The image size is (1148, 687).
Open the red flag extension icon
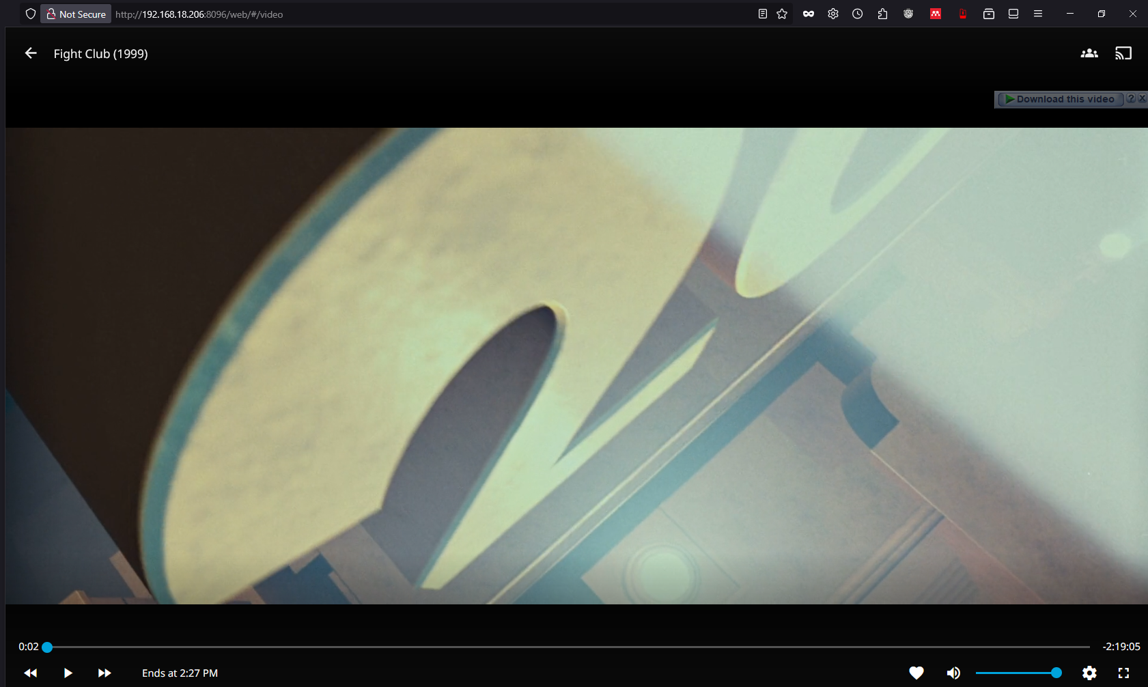962,14
